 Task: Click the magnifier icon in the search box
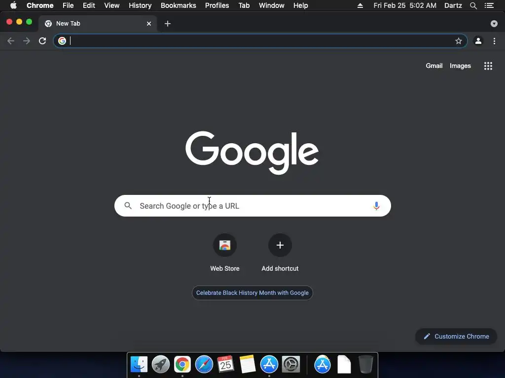pyautogui.click(x=128, y=206)
